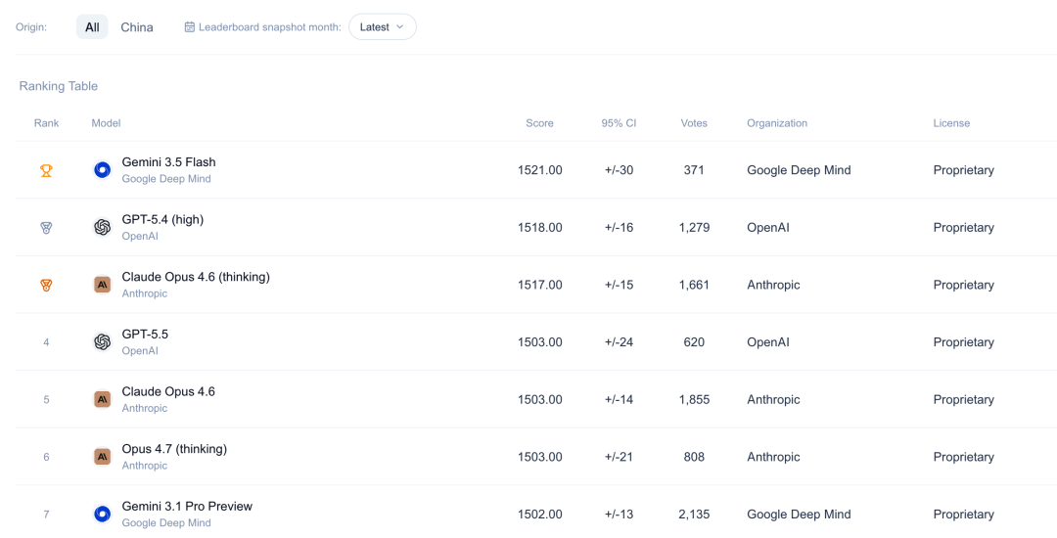Click the OpenAI logo beside GPT-5.5
The height and width of the screenshot is (538, 1057).
click(102, 342)
